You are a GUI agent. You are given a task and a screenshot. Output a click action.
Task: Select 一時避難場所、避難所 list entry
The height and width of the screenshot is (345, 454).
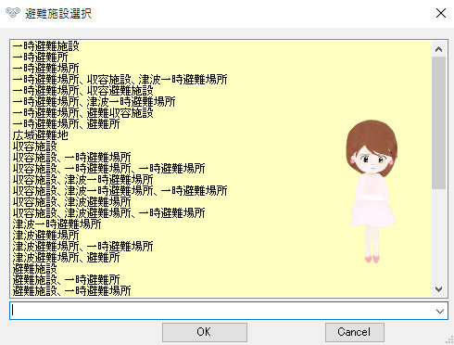66,124
